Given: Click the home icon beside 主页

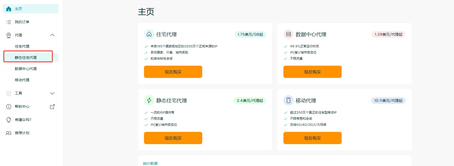Looking at the screenshot, I should 9,9.
